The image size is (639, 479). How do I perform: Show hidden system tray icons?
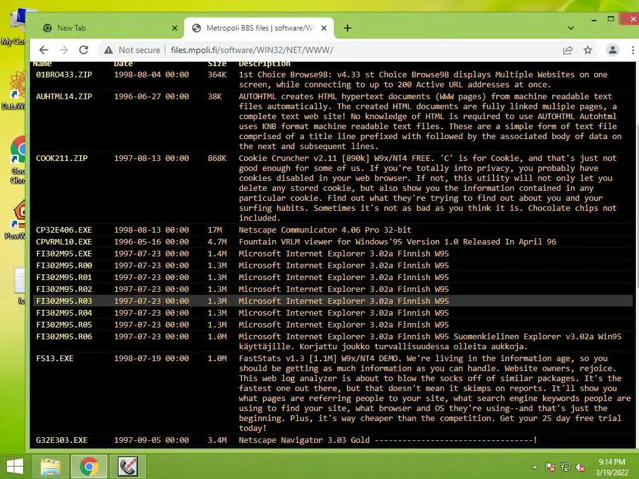[x=535, y=467]
